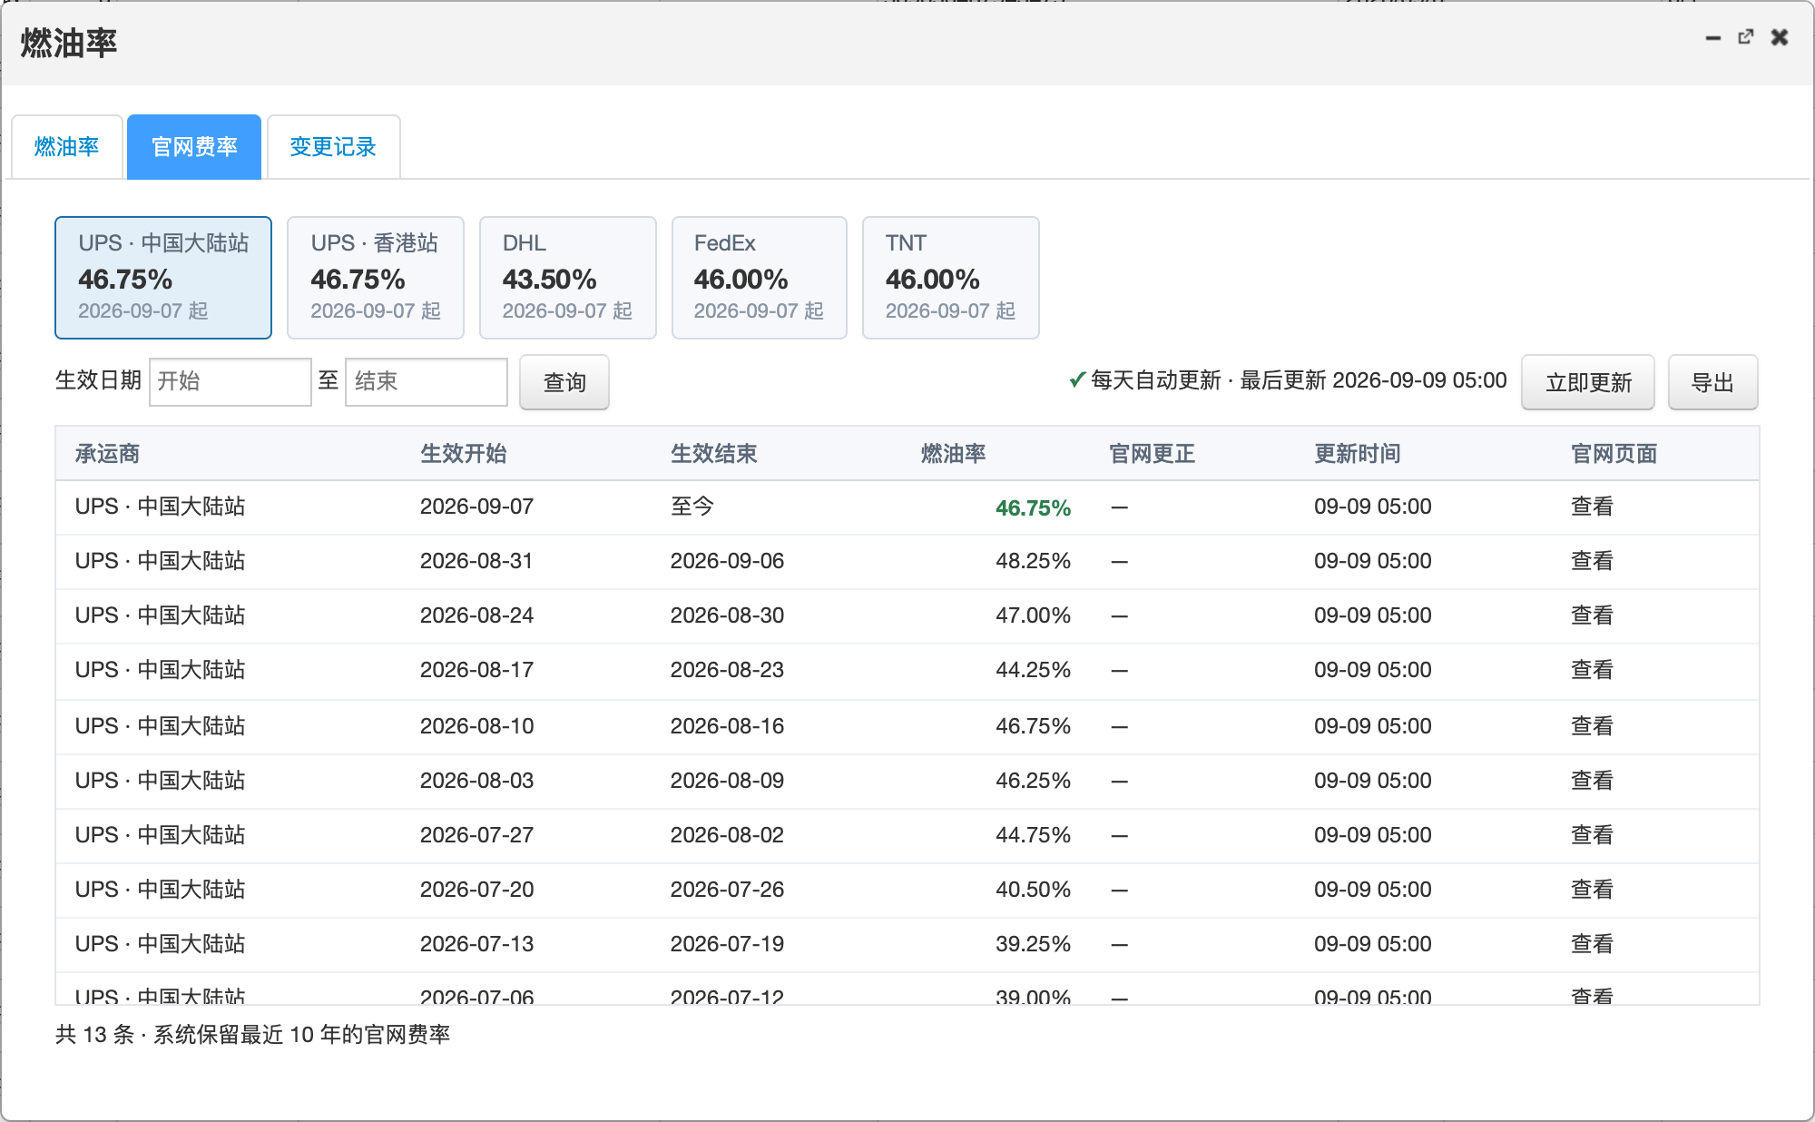Click the 最后更新 2026-09-09 05:00 status text

point(1373,380)
